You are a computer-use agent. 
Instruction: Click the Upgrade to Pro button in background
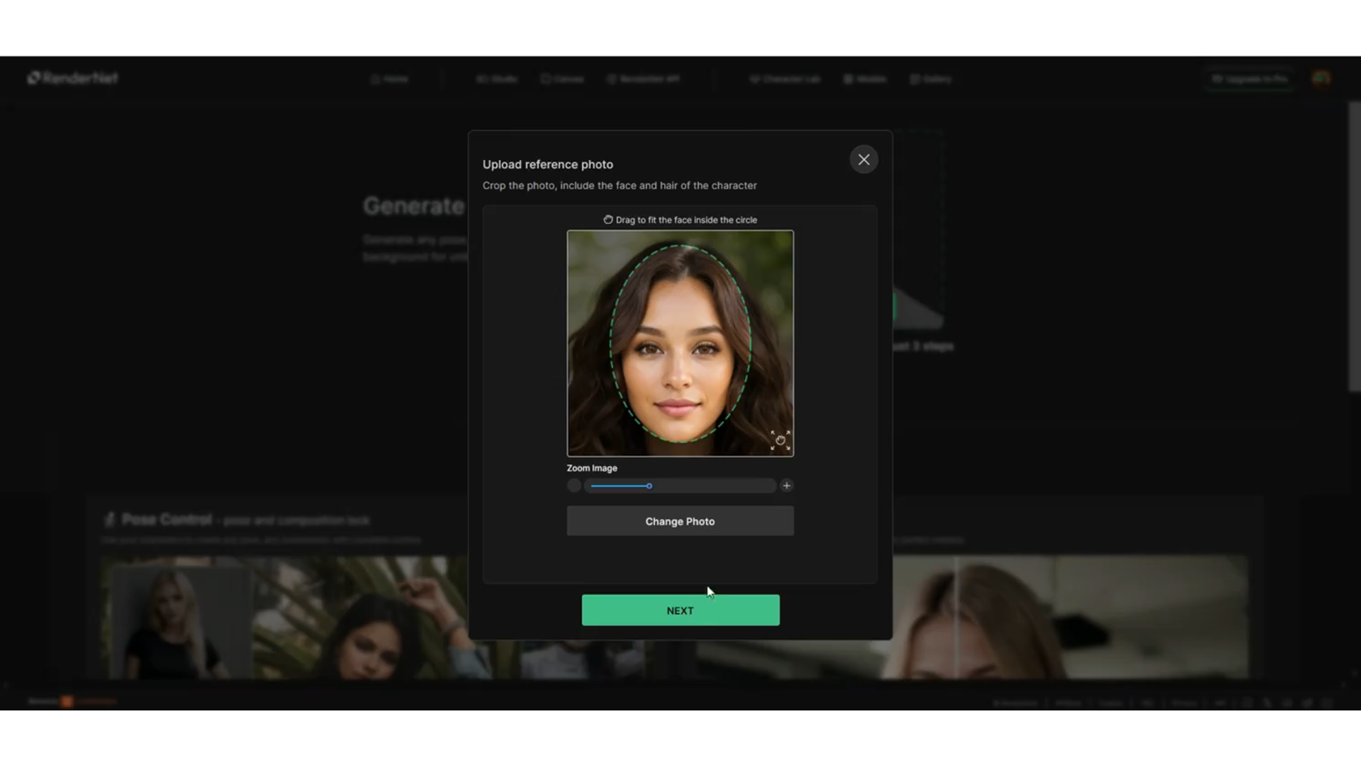click(1250, 79)
